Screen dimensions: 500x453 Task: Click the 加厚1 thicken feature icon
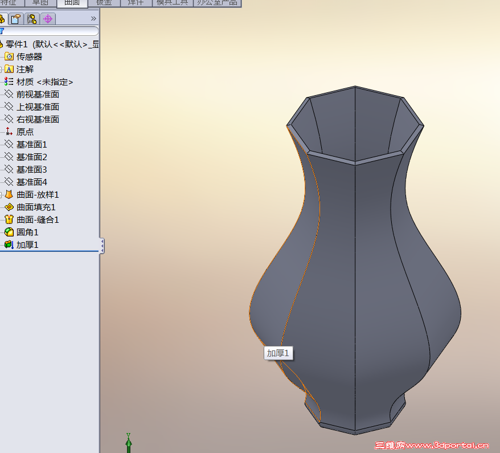pos(9,244)
